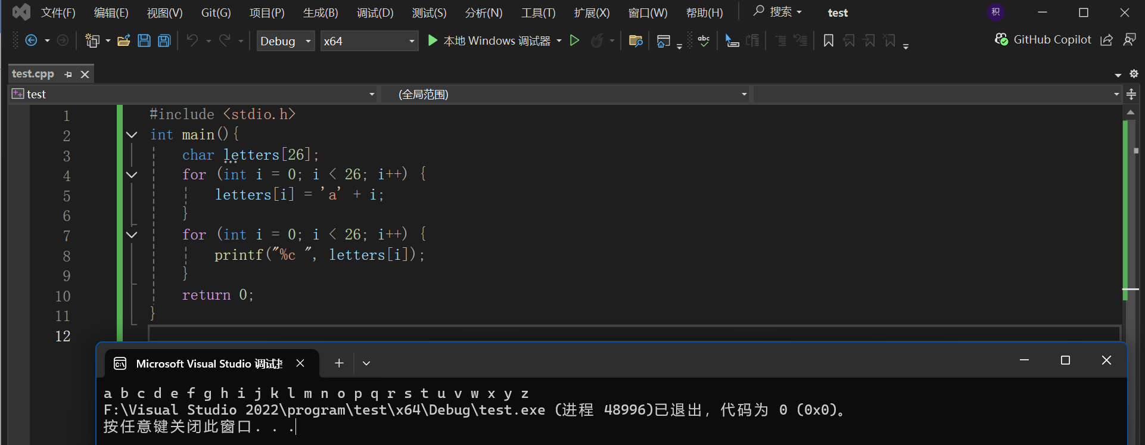The image size is (1145, 445).
Task: Open the 调试(D) menu
Action: (375, 13)
